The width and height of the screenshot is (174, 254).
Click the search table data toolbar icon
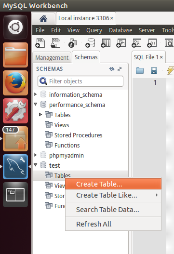click(169, 43)
